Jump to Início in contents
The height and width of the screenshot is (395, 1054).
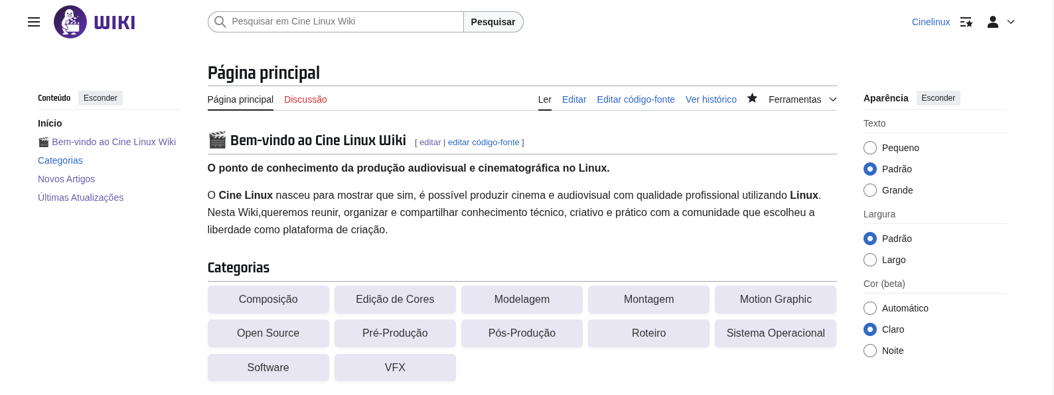pos(50,123)
